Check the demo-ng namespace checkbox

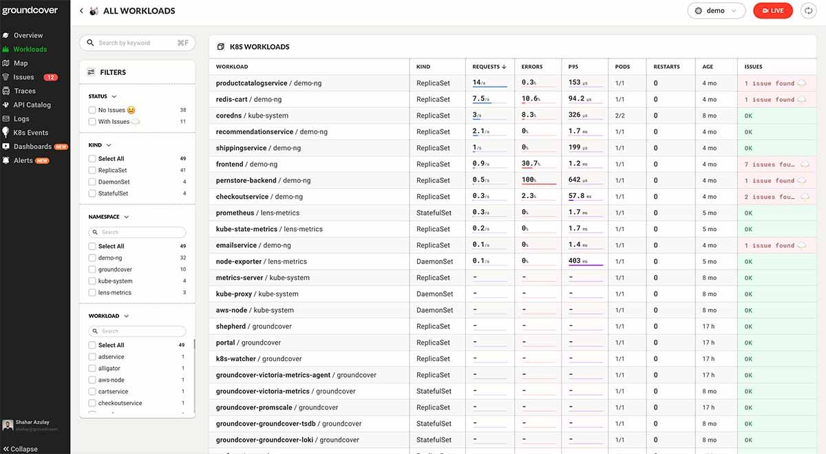coord(92,258)
